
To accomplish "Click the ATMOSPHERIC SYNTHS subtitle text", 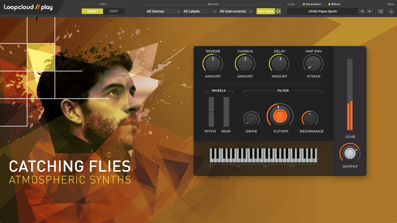I will click(70, 180).
